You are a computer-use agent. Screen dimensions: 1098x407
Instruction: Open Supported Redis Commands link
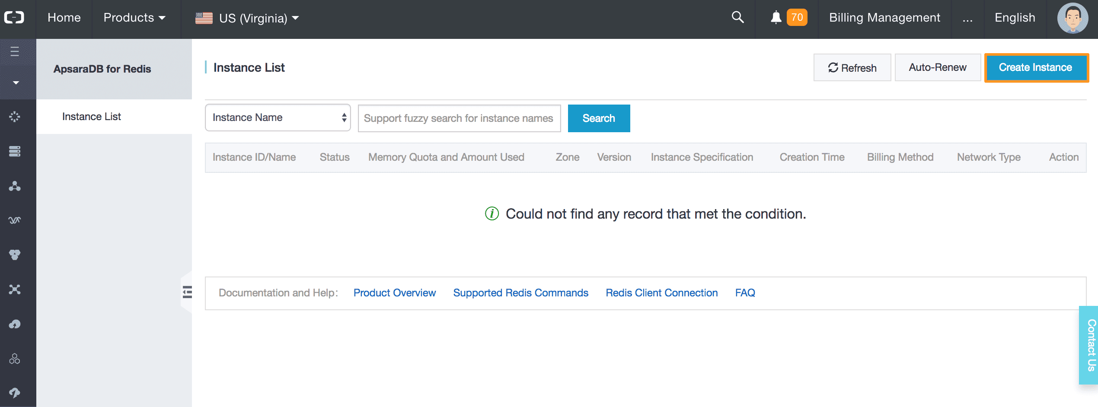520,293
